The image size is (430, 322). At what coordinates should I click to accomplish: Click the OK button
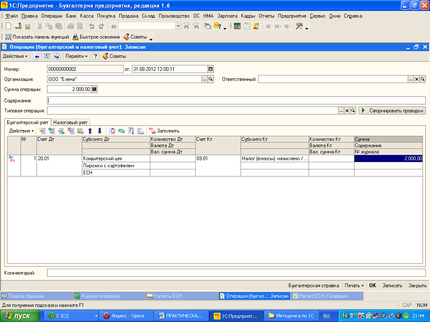(373, 286)
